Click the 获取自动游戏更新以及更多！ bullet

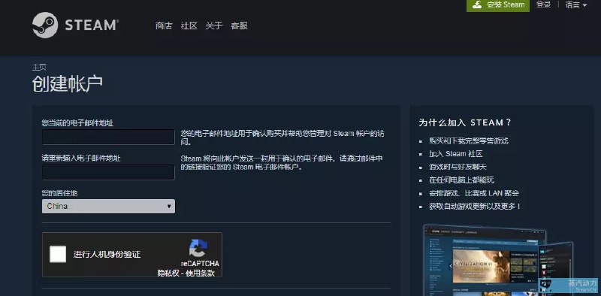[x=476, y=207]
